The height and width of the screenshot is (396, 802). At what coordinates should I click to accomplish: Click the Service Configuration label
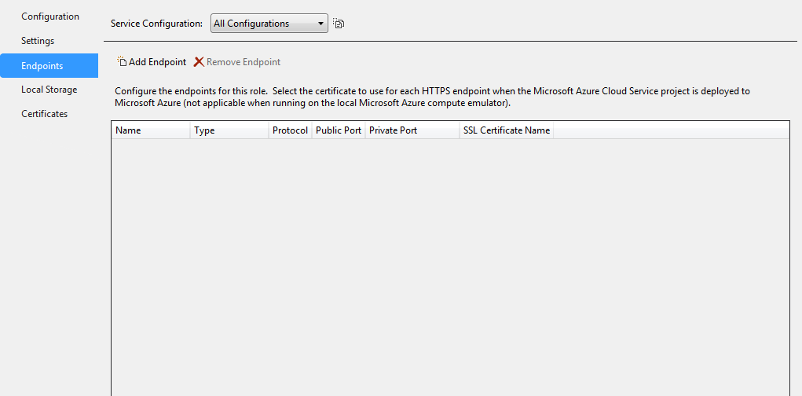[156, 24]
